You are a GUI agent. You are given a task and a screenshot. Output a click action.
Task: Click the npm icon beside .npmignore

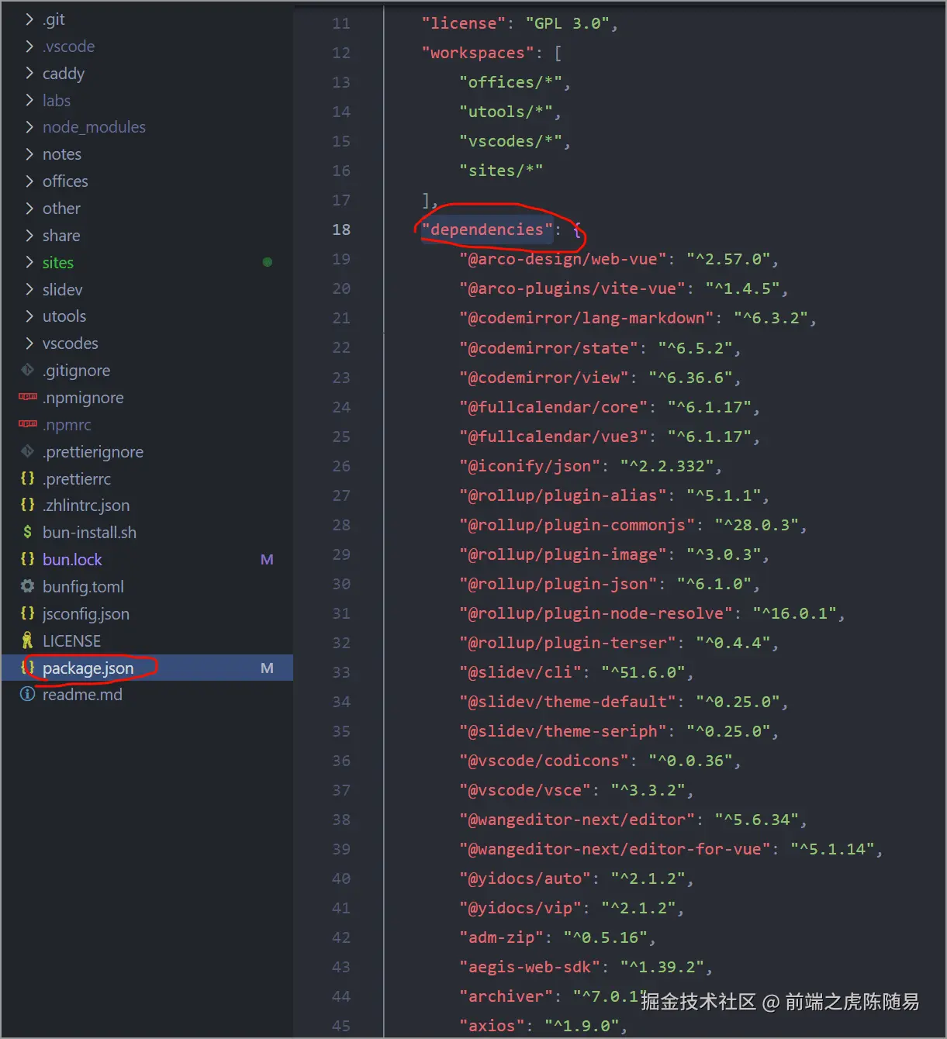pos(28,397)
